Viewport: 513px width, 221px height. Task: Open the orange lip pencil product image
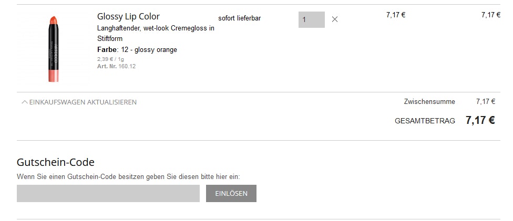pyautogui.click(x=54, y=49)
